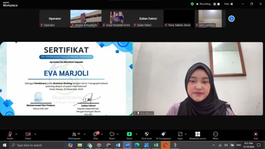Expand the Audio options arrow
This screenshot has height=149, width=265.
16,134
